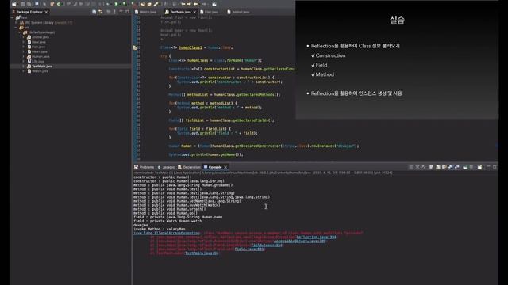Image resolution: width=508 pixels, height=285 pixels.
Task: Expand JRE System Library node
Action: [x=16, y=23]
